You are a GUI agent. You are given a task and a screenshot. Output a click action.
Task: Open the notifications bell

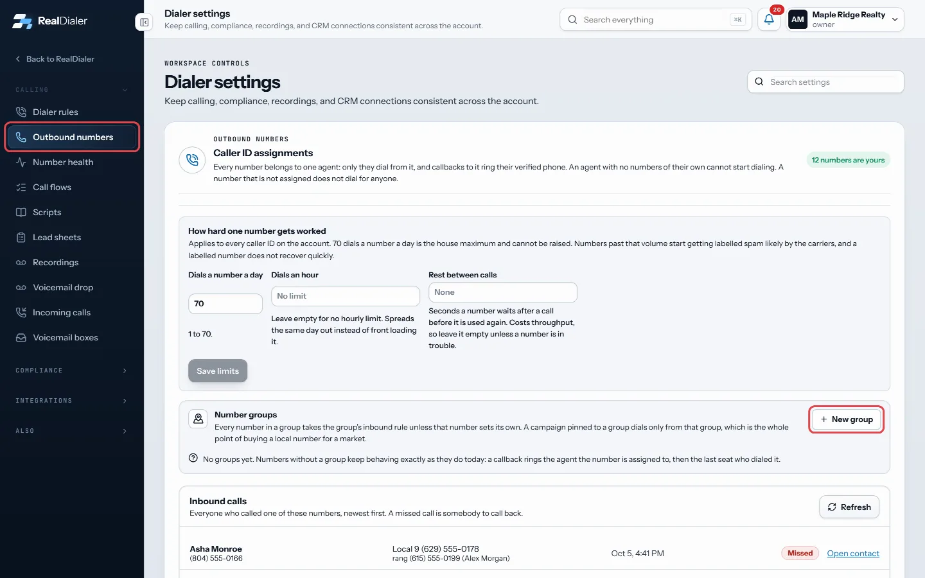(769, 19)
